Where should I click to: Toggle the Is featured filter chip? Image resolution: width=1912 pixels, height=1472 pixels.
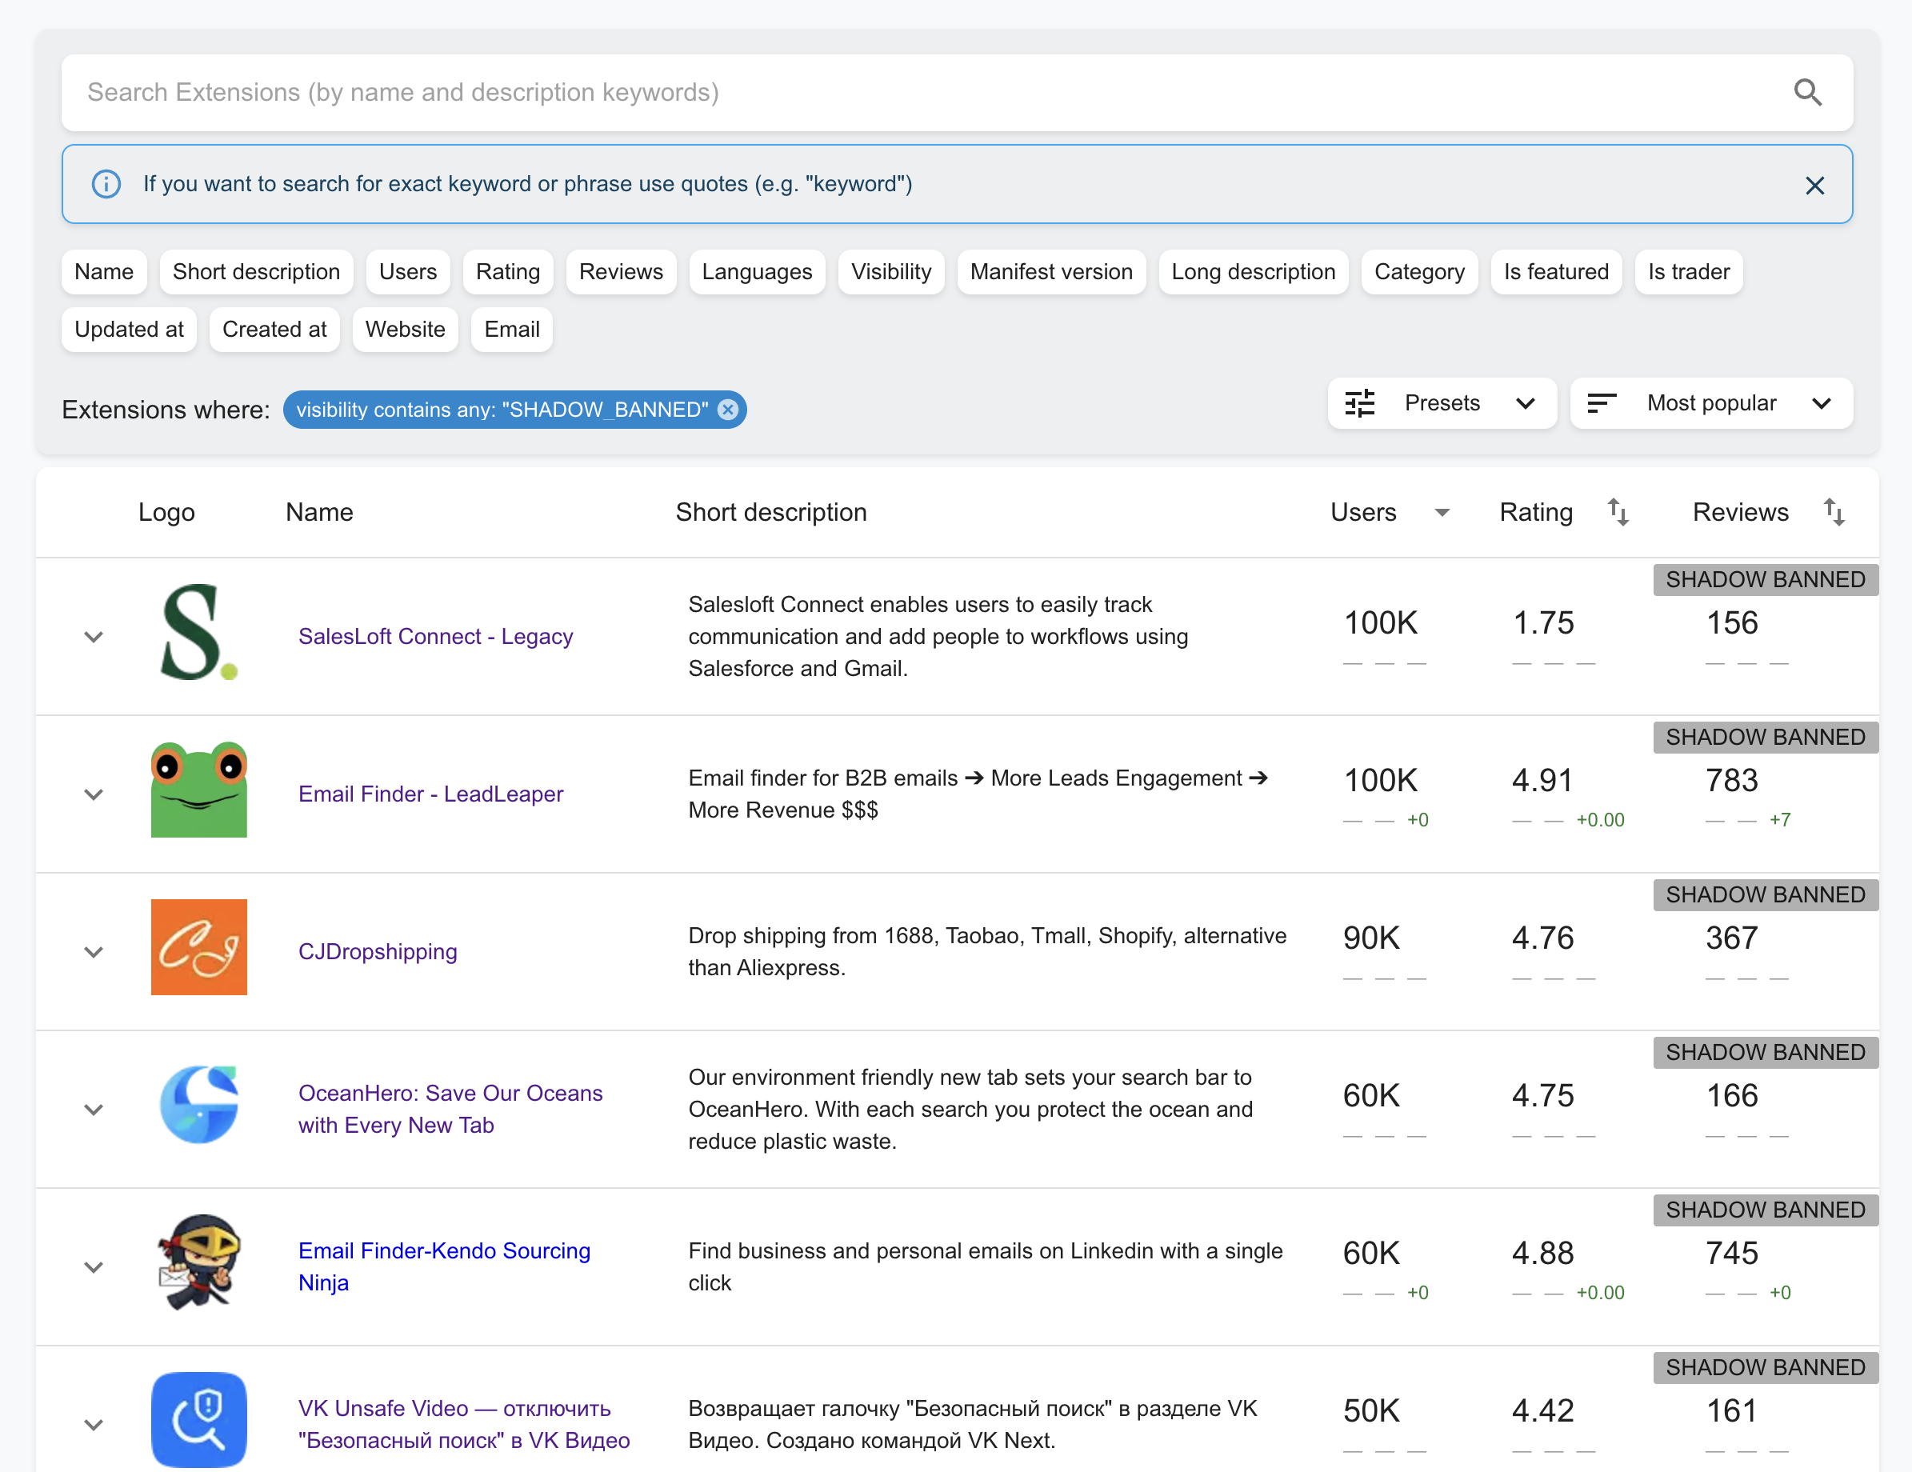(1556, 272)
